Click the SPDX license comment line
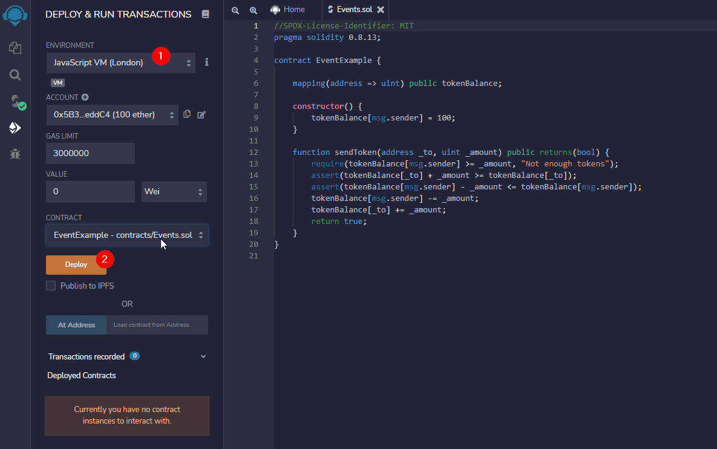The height and width of the screenshot is (449, 717). [344, 26]
